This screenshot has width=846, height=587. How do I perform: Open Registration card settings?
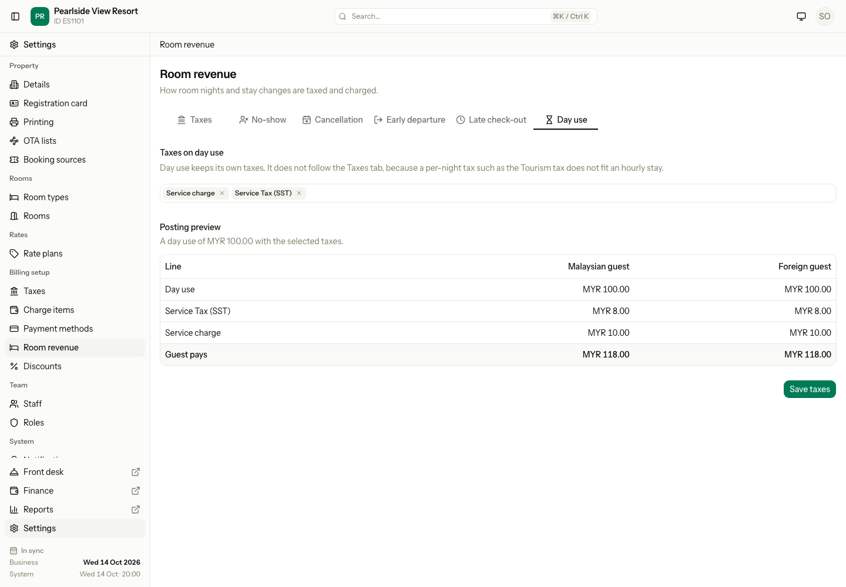pos(75,103)
